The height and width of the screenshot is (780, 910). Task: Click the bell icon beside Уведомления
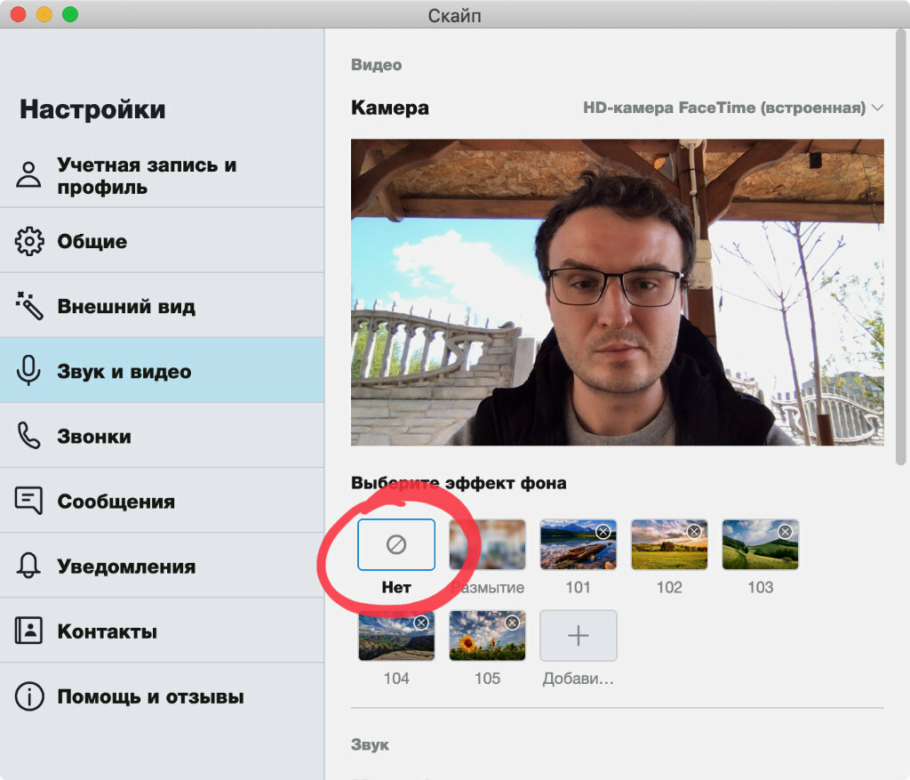[x=28, y=566]
